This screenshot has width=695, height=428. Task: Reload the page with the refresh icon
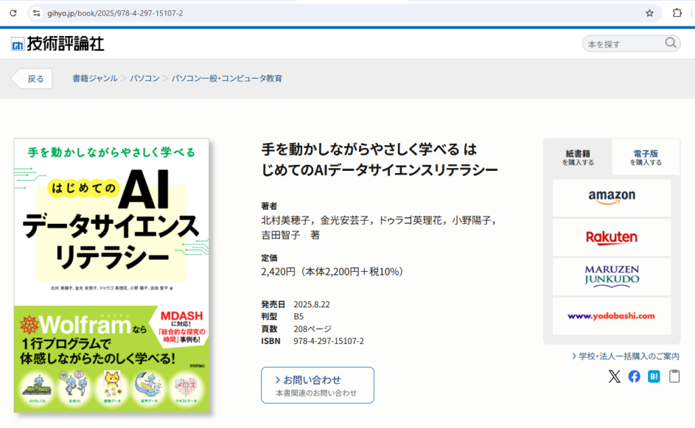pyautogui.click(x=14, y=14)
